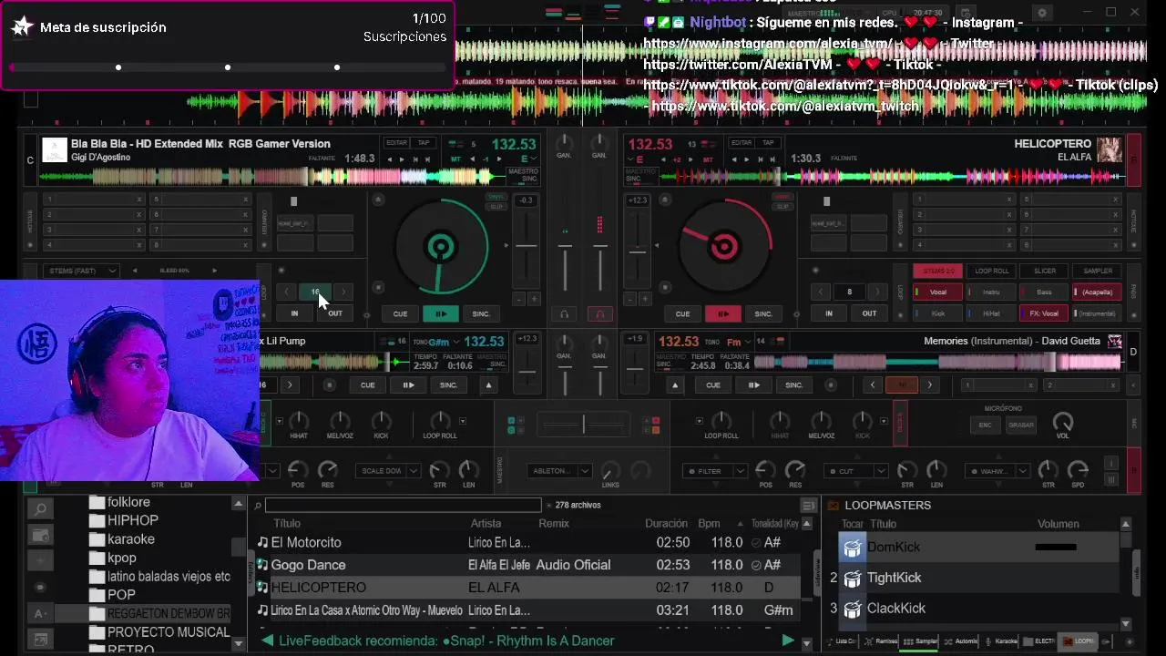This screenshot has height=656, width=1166.
Task: Open the PROYECTO MUSICAL folder
Action: pyautogui.click(x=159, y=632)
